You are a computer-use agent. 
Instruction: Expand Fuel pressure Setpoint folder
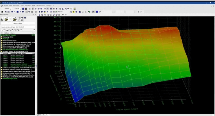14,49
